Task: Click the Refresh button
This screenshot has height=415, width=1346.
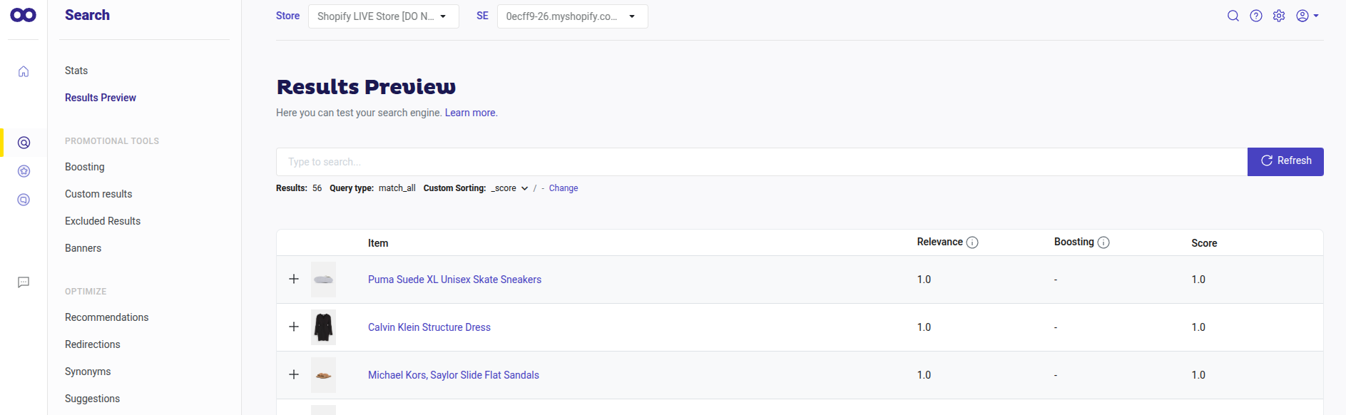Action: coord(1285,161)
